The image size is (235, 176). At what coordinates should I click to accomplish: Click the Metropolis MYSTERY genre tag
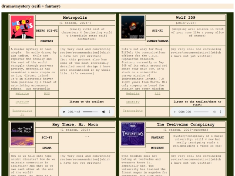47,41
